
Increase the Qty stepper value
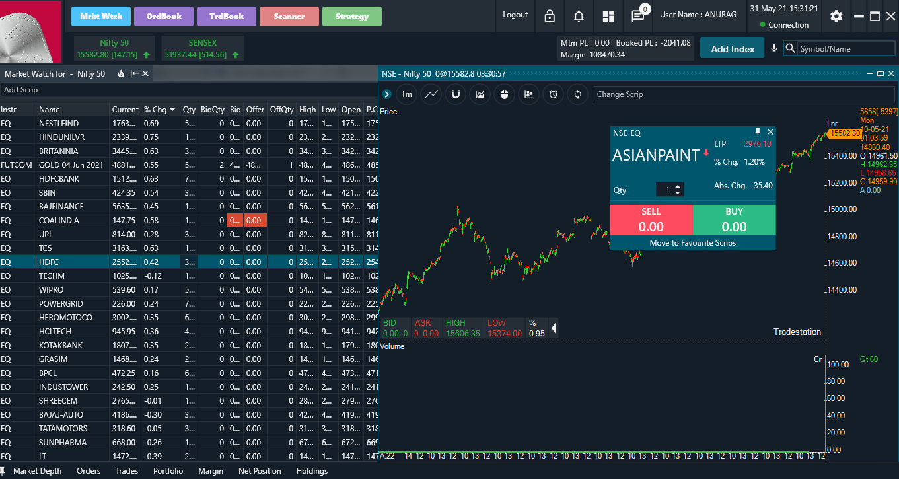coord(678,187)
